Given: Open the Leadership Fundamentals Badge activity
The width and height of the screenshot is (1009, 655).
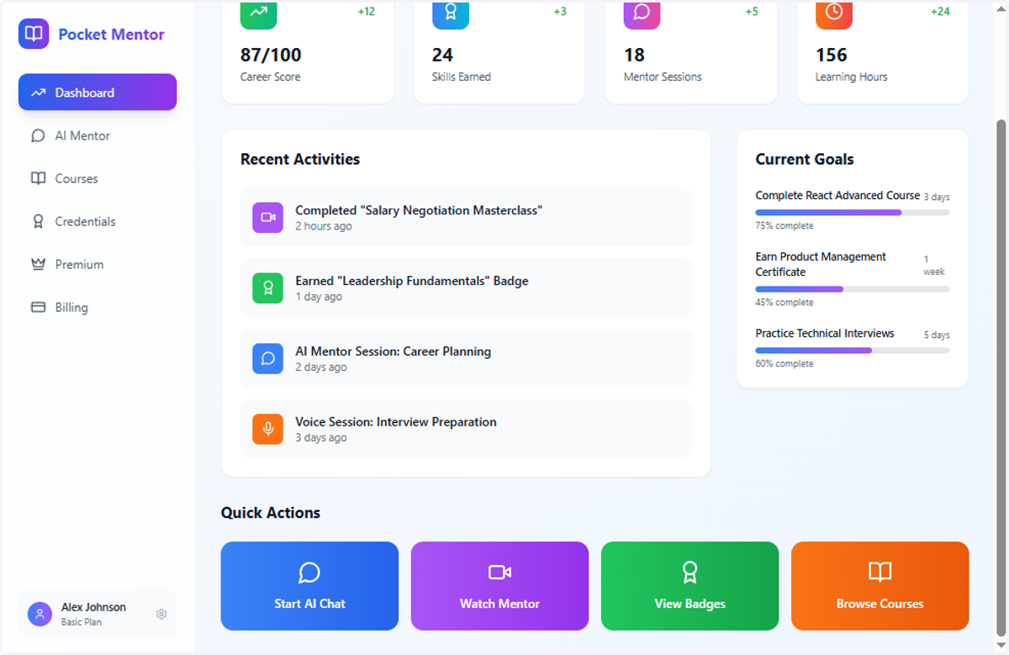Looking at the screenshot, I should [x=466, y=288].
